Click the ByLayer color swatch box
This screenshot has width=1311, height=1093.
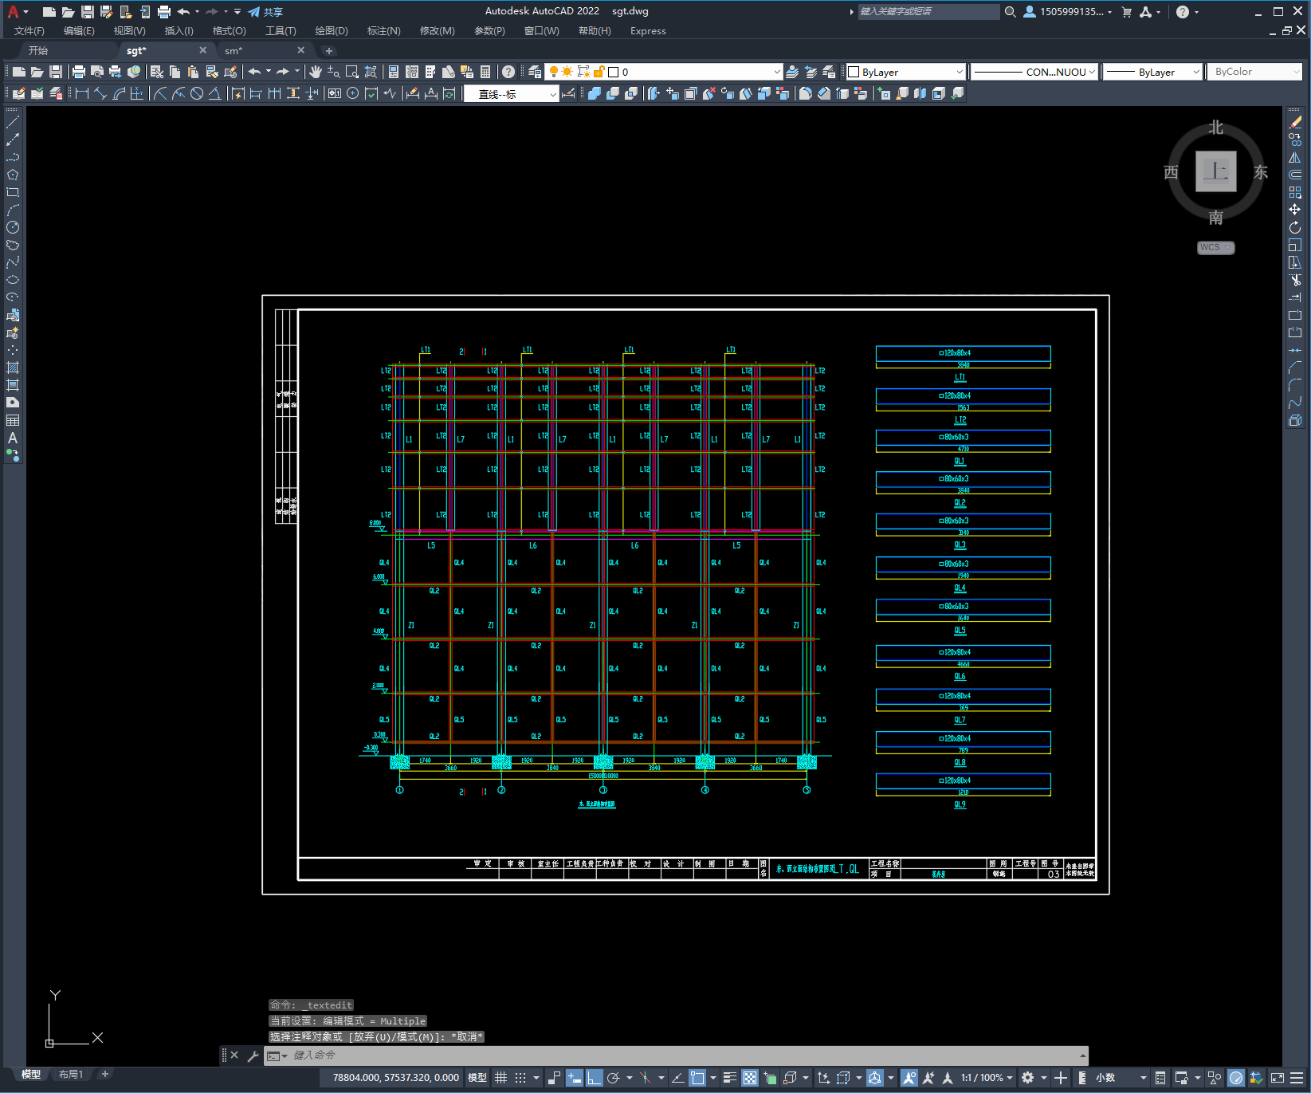[x=854, y=72]
